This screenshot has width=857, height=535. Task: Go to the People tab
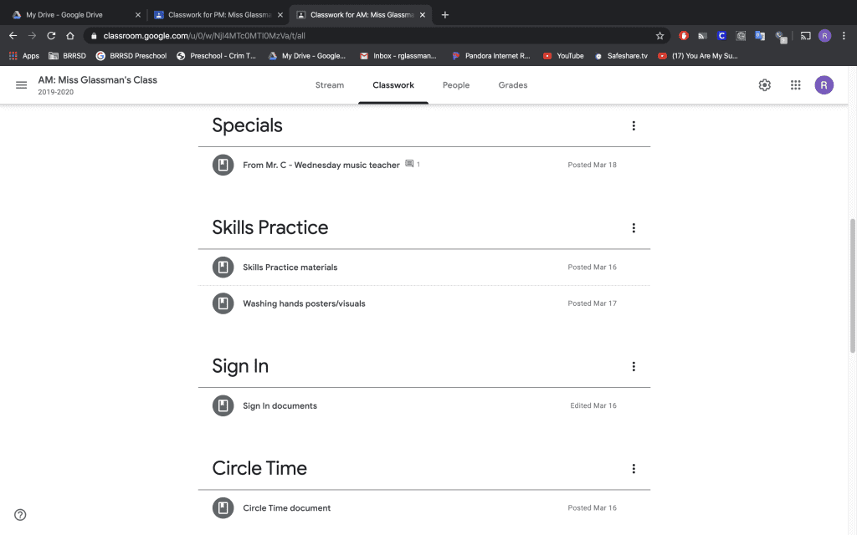coord(456,85)
